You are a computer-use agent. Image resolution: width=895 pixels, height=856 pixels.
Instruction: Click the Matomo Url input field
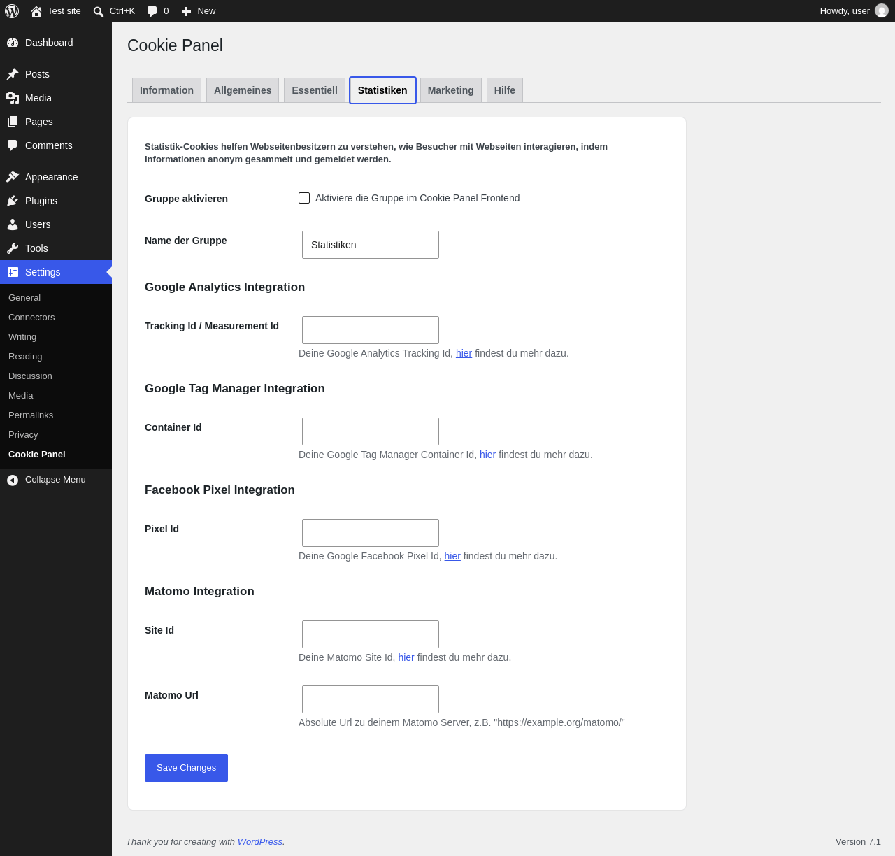click(371, 699)
